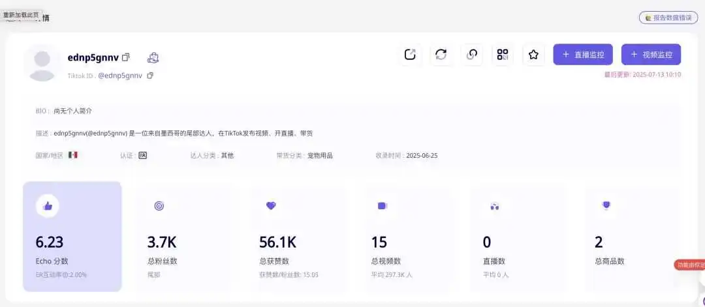Click the heart icon above 总获赞数
The height and width of the screenshot is (307, 705).
271,205
